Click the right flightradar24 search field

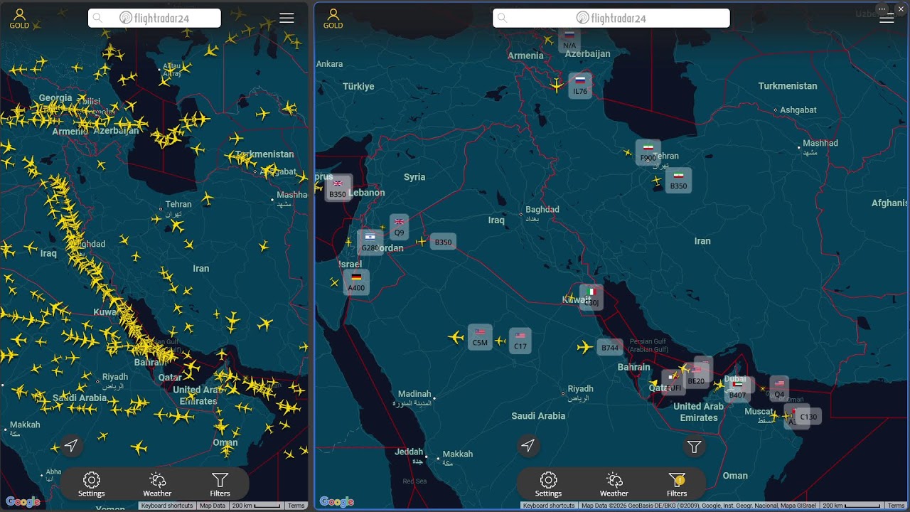coord(611,18)
